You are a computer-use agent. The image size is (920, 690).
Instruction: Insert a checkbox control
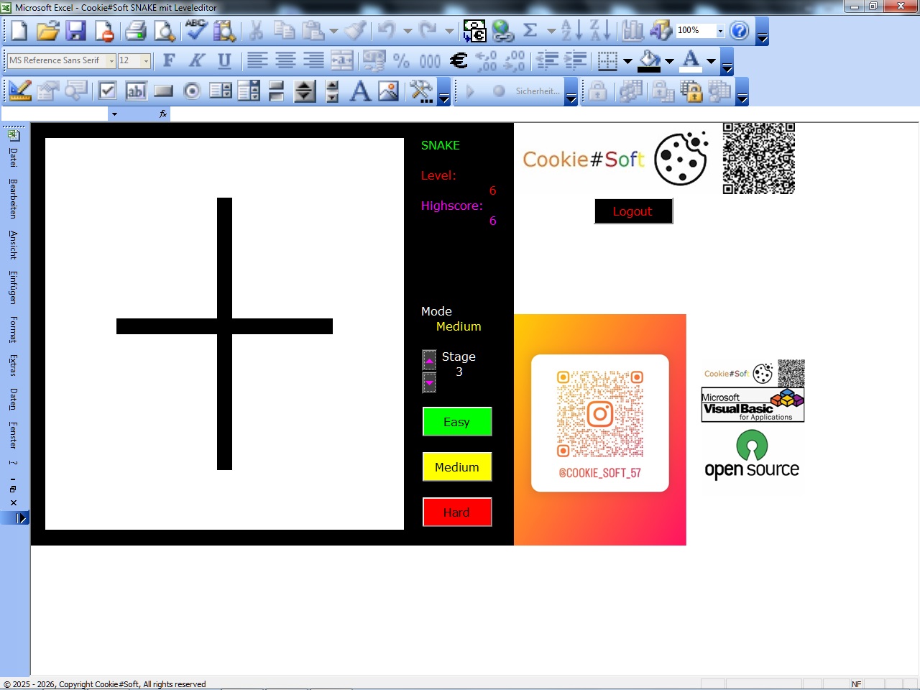point(108,91)
